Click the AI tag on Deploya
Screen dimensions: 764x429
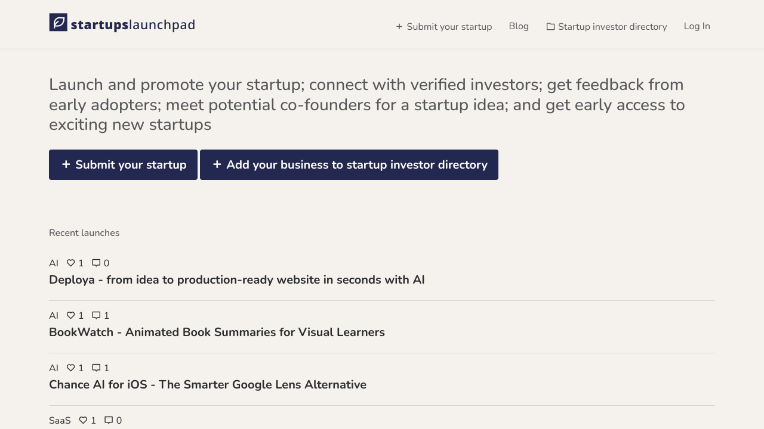pos(54,263)
